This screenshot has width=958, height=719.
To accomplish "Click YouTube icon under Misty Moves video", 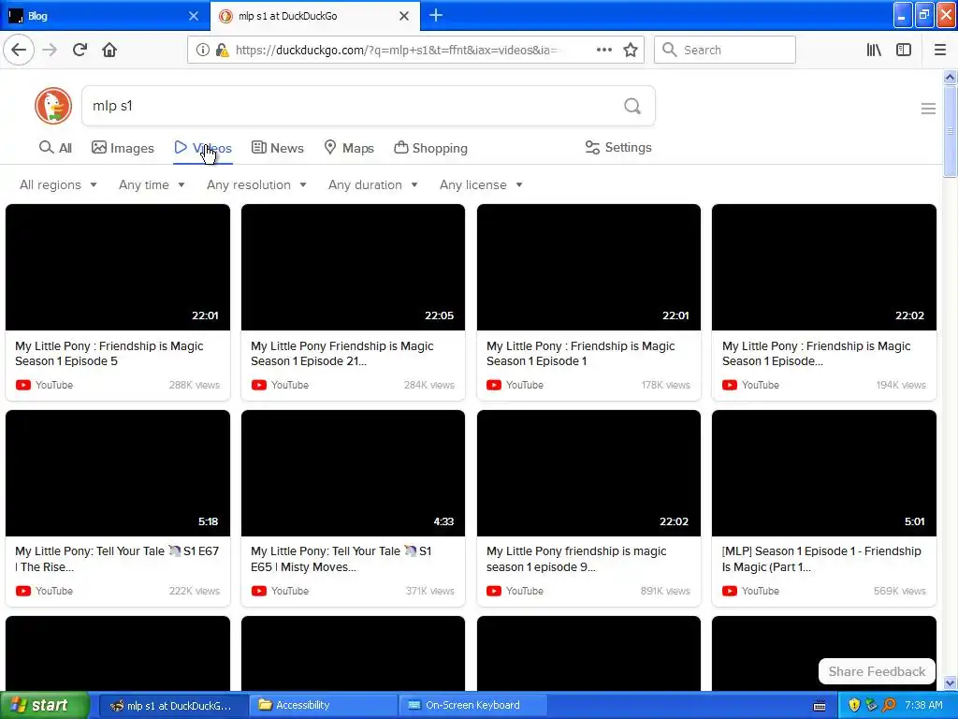I will coord(259,592).
